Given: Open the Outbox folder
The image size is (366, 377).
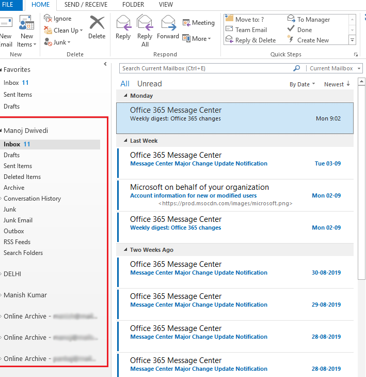Looking at the screenshot, I should 14,231.
